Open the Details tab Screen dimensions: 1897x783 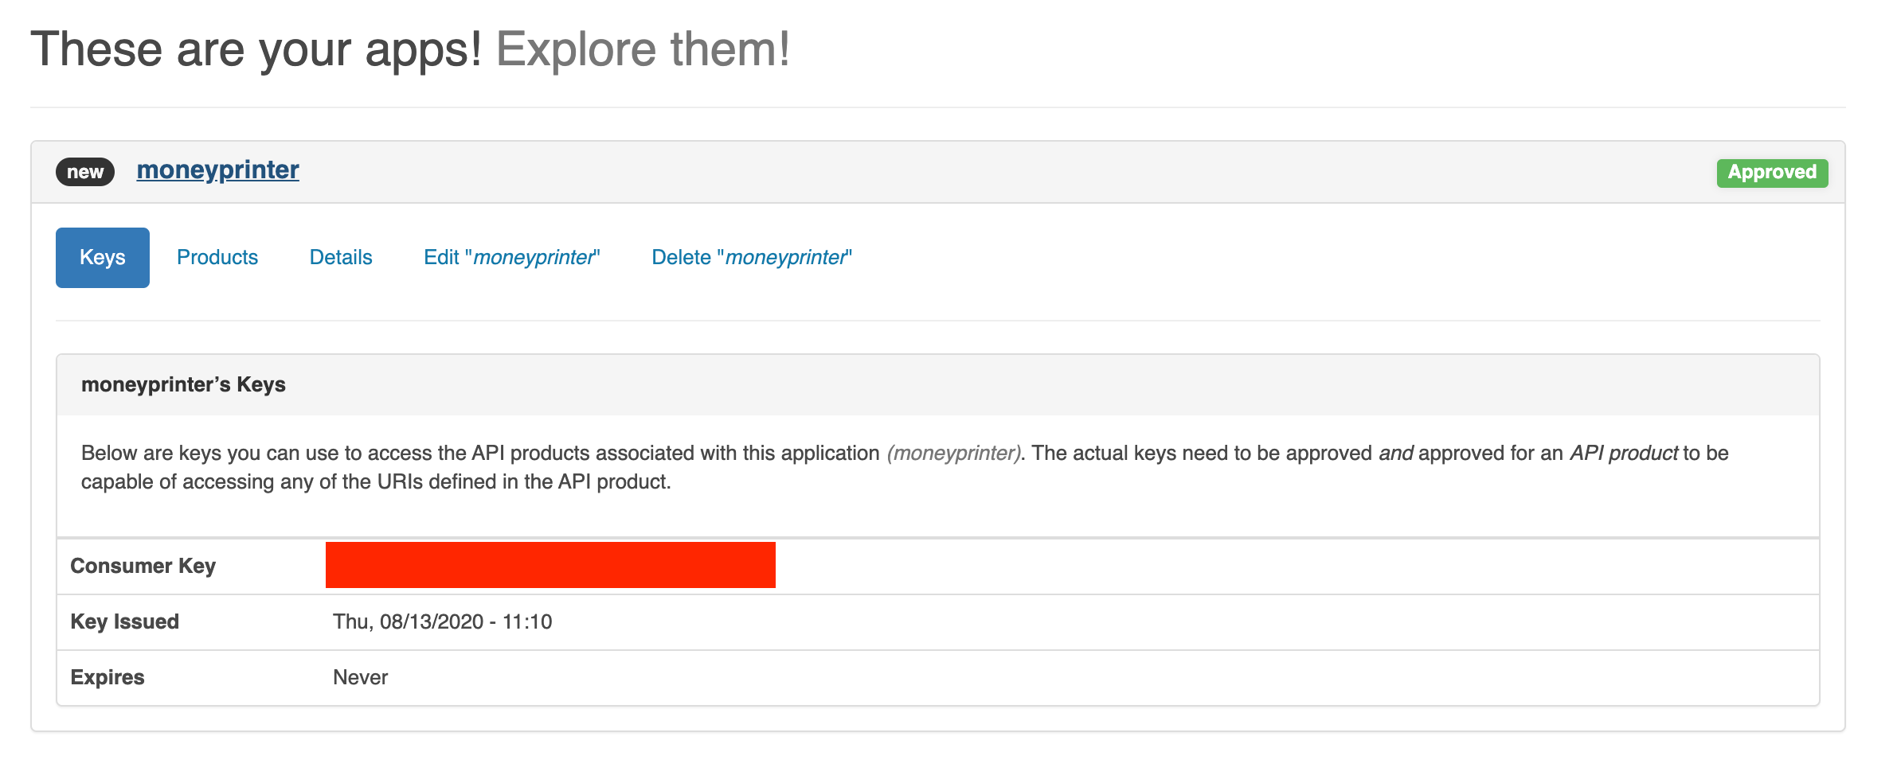coord(341,258)
